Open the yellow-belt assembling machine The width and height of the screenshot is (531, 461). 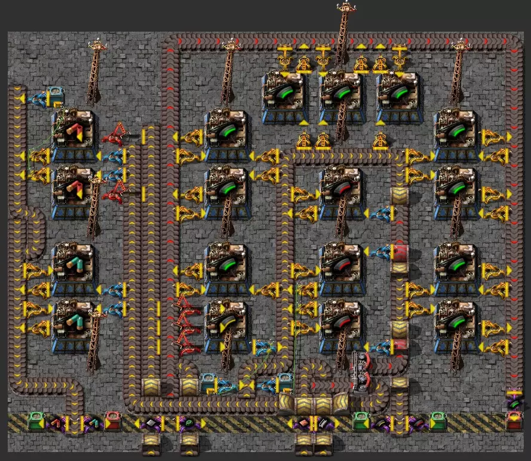[x=228, y=327]
